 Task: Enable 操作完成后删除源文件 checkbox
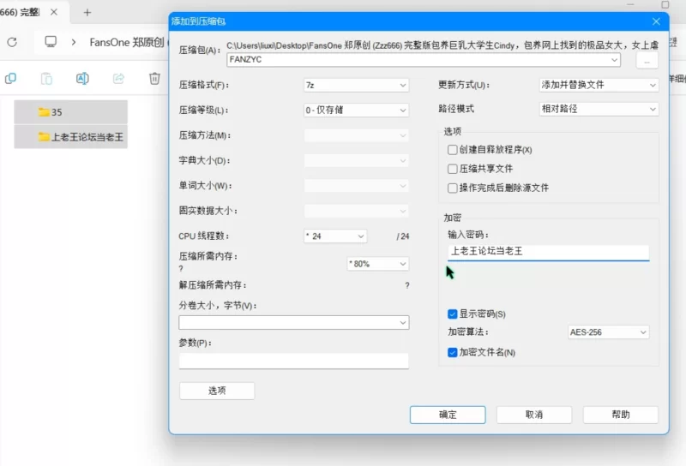click(x=453, y=188)
